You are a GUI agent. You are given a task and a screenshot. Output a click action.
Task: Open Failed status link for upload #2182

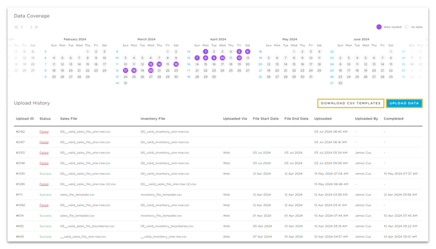pyautogui.click(x=44, y=131)
